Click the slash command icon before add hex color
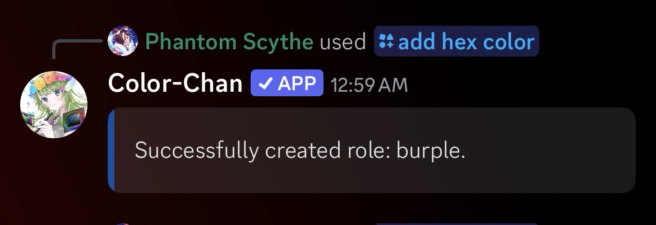The image size is (656, 225). click(x=387, y=41)
